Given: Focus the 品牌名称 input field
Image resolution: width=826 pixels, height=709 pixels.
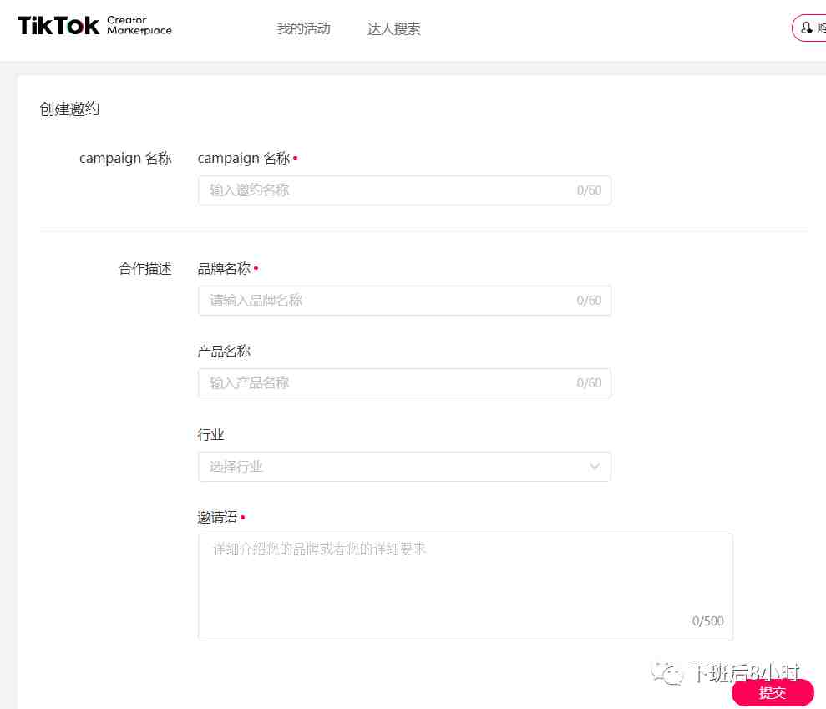Looking at the screenshot, I should click(x=404, y=301).
